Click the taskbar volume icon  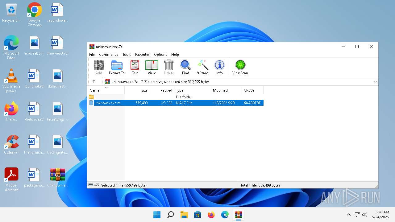tap(365, 215)
